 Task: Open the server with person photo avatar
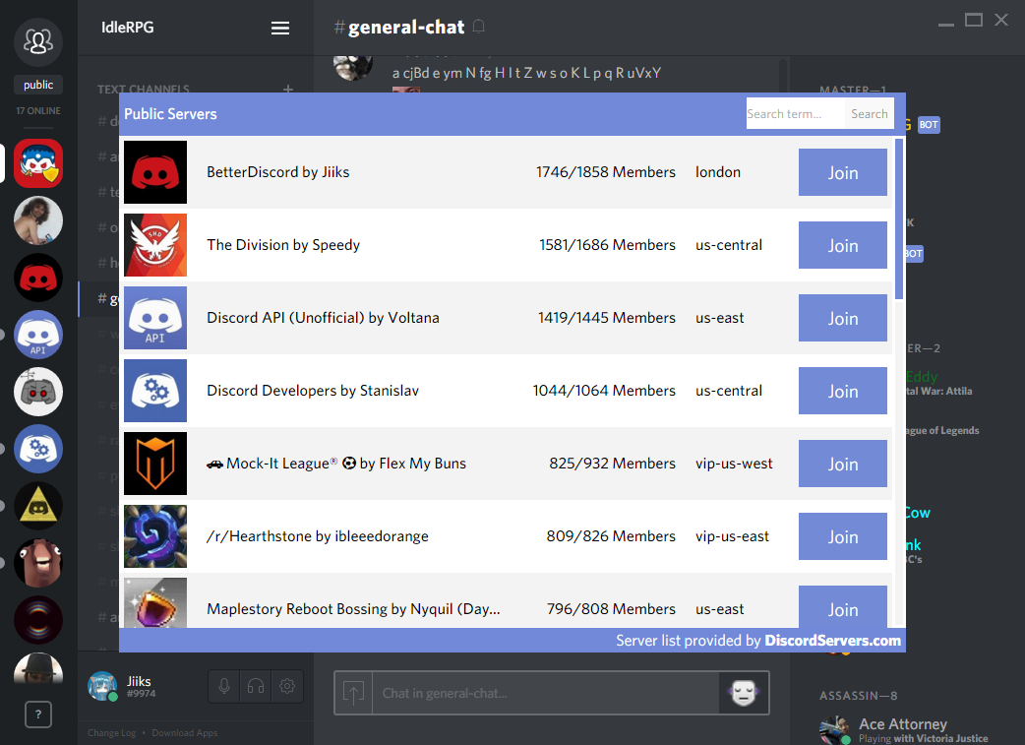coord(38,220)
